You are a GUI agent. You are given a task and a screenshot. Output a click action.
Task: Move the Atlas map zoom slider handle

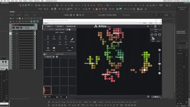[159, 64]
